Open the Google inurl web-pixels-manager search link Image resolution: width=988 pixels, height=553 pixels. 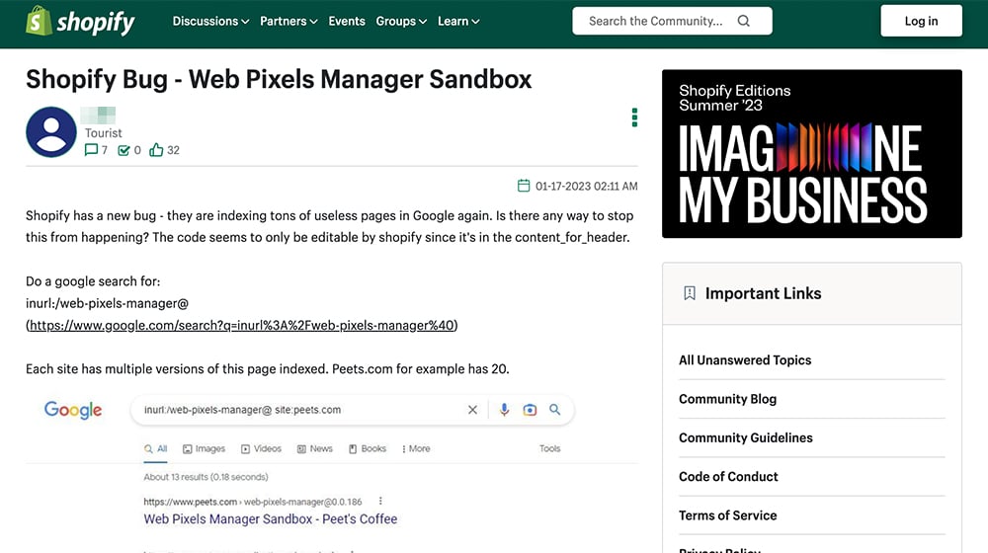coord(242,325)
